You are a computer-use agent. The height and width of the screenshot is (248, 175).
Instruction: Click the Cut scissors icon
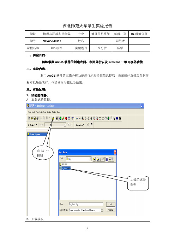click(x=41, y=118)
